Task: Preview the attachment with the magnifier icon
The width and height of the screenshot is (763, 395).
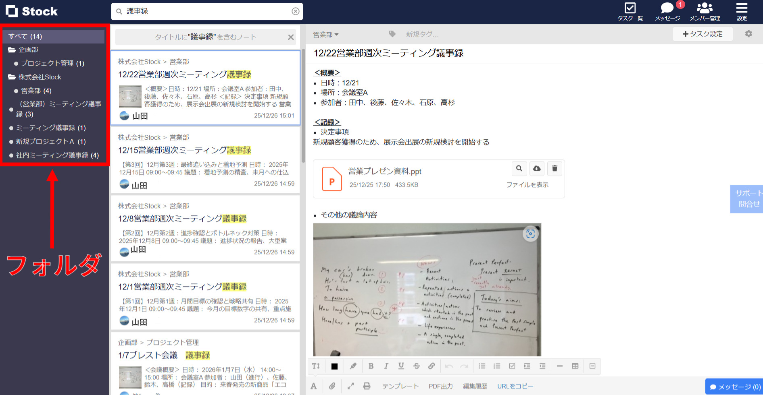Action: click(x=519, y=168)
